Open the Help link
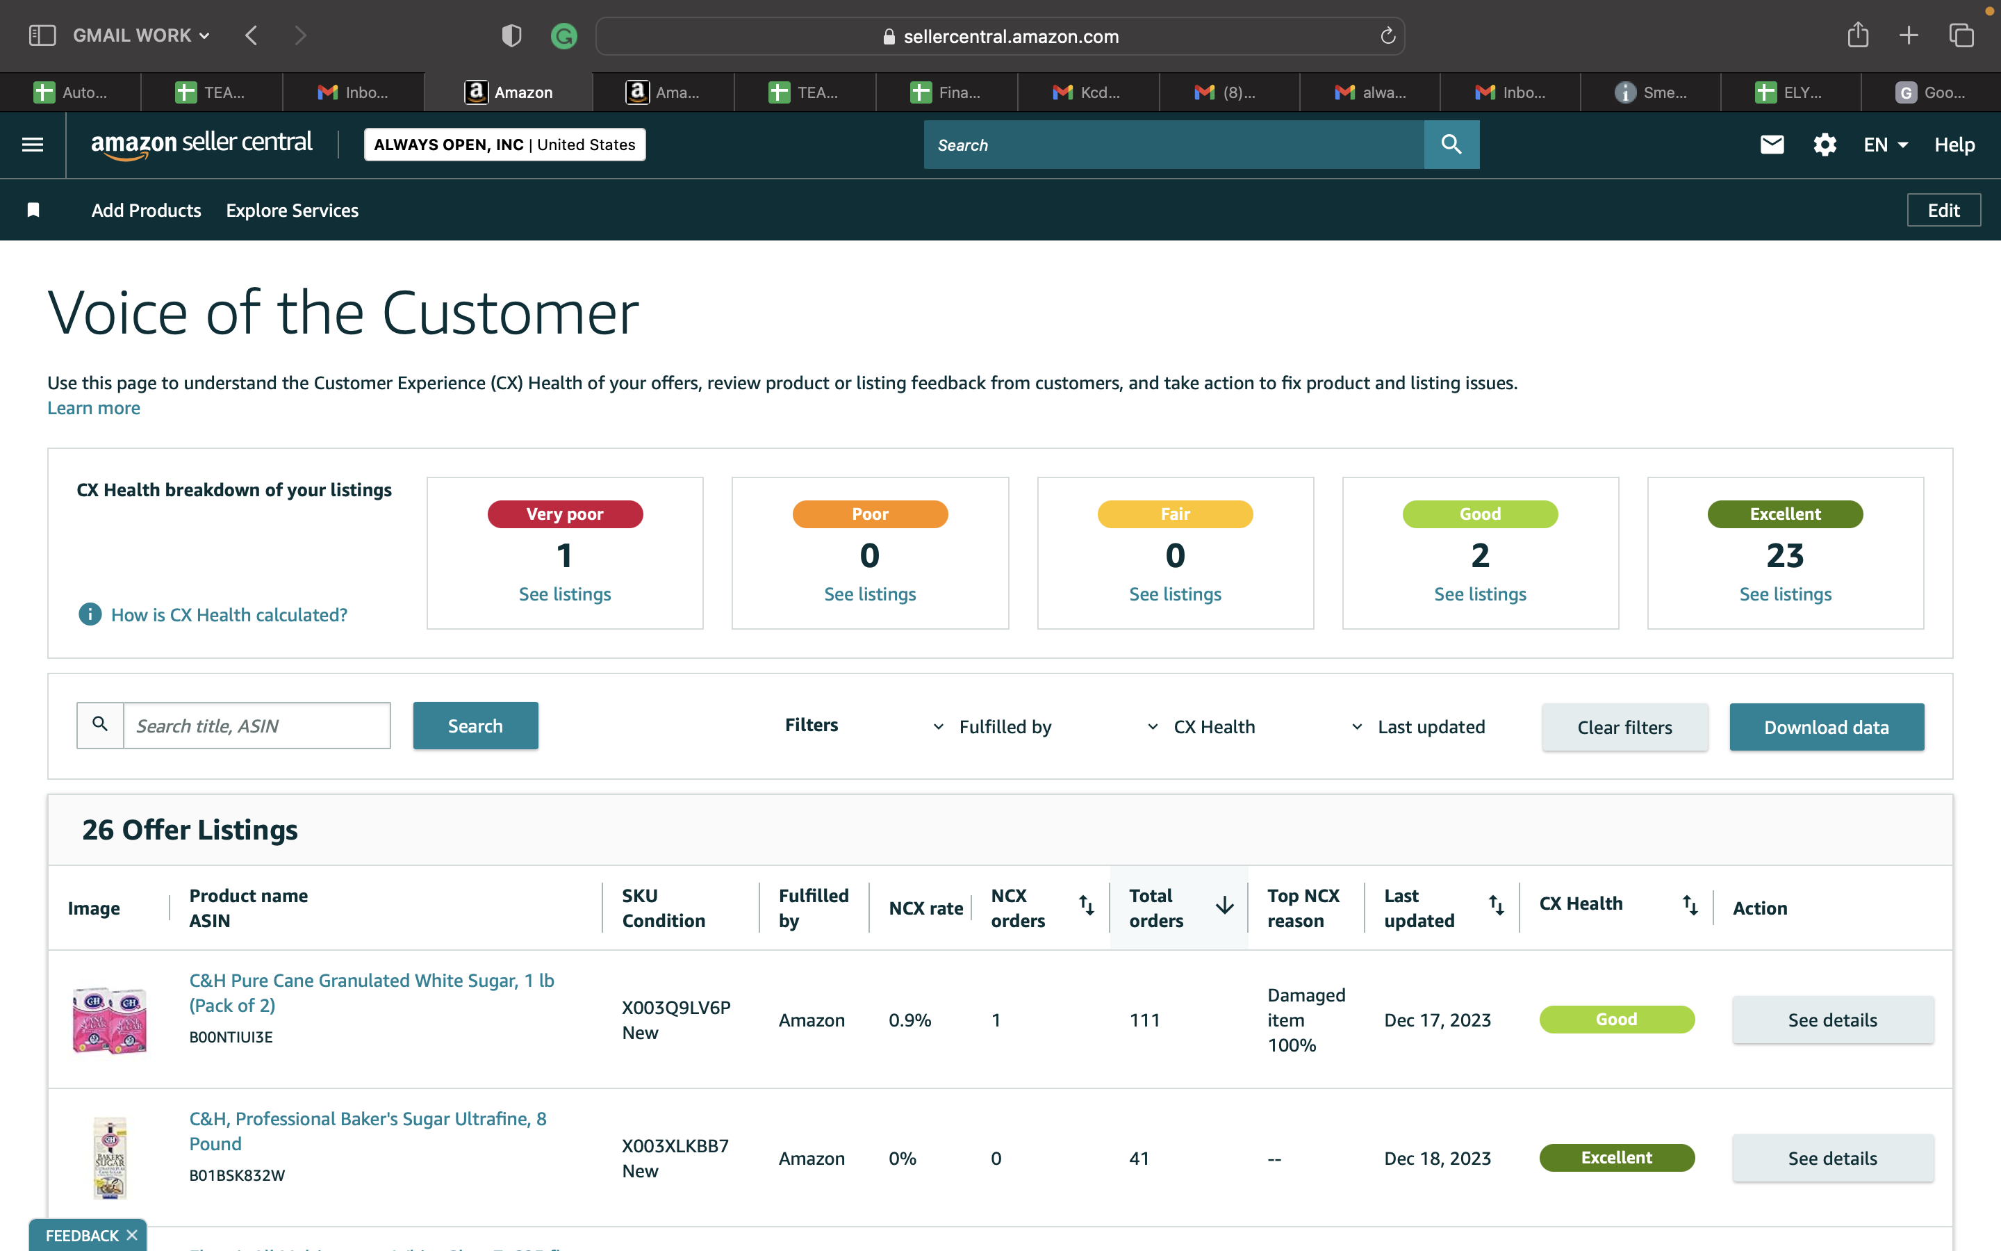Viewport: 2001px width, 1251px height. pos(1954,145)
